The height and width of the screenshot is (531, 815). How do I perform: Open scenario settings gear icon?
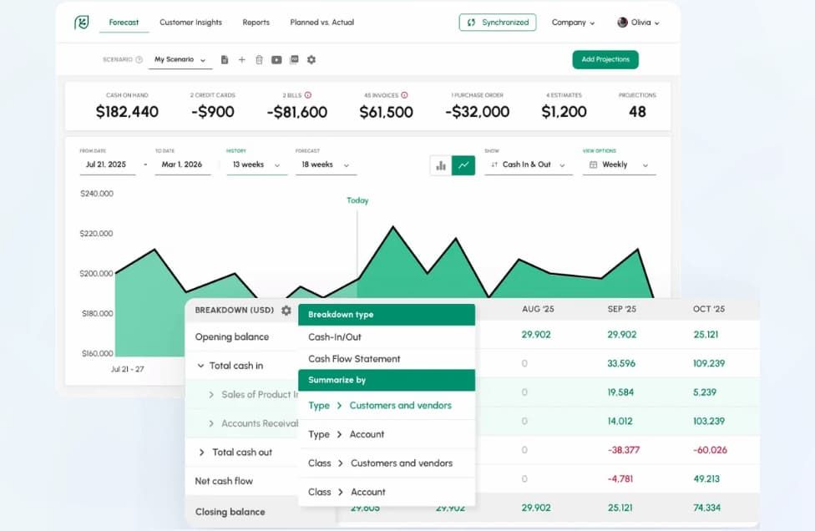click(311, 60)
